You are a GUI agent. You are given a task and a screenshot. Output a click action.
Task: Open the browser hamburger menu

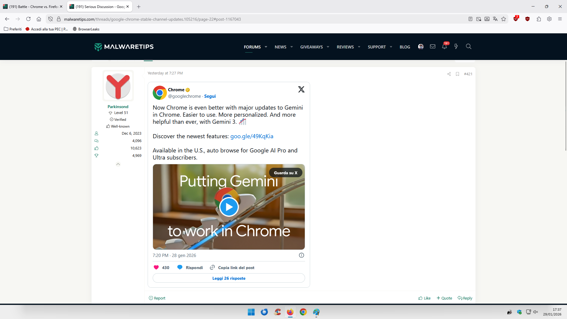[560, 19]
